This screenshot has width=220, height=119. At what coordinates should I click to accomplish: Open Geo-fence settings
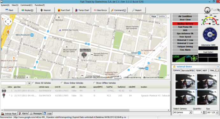pyautogui.click(x=100, y=10)
